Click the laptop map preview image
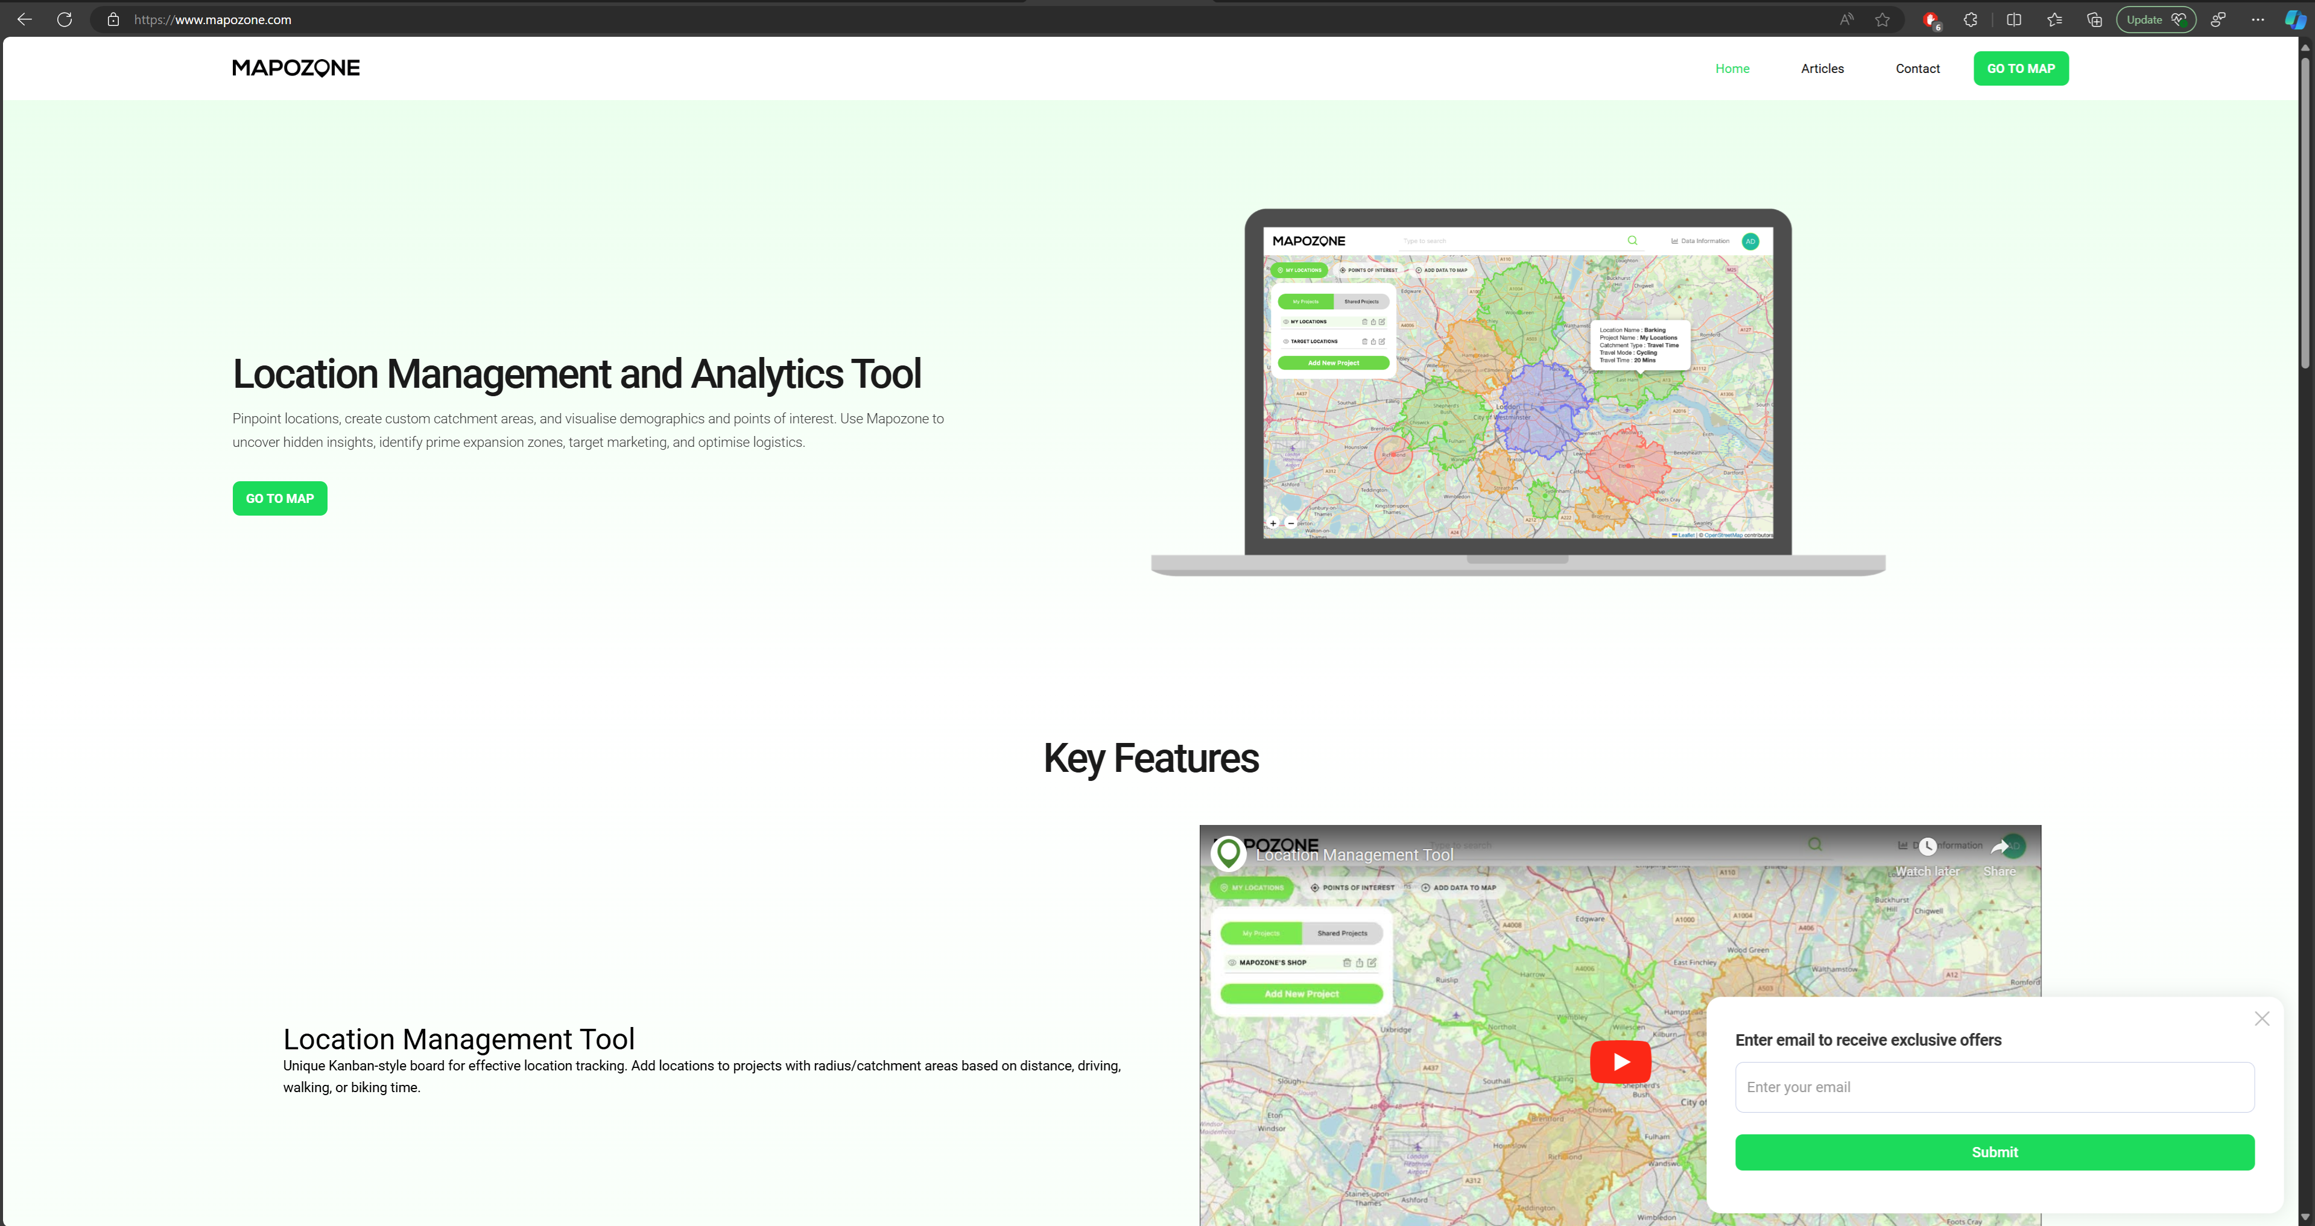This screenshot has width=2315, height=1226. pyautogui.click(x=1518, y=393)
